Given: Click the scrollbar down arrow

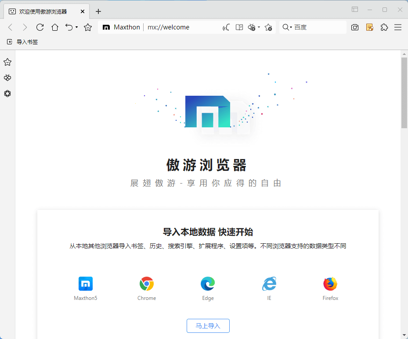Looking at the screenshot, I should pyautogui.click(x=404, y=335).
